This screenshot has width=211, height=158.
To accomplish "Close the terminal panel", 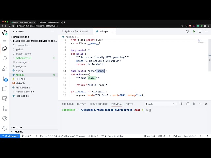I will 206,104.
